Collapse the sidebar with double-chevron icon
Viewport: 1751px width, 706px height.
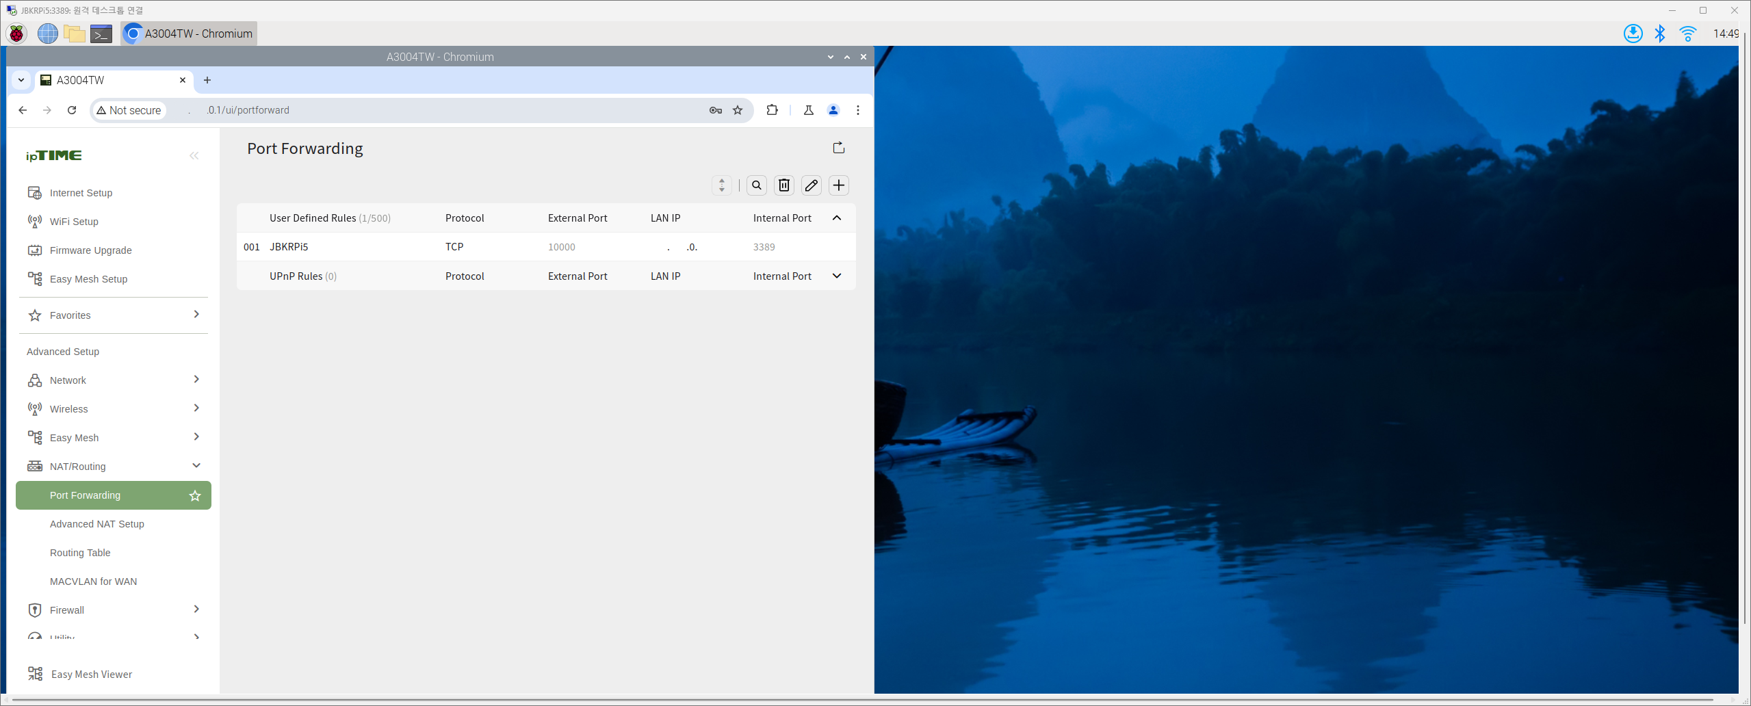point(194,156)
